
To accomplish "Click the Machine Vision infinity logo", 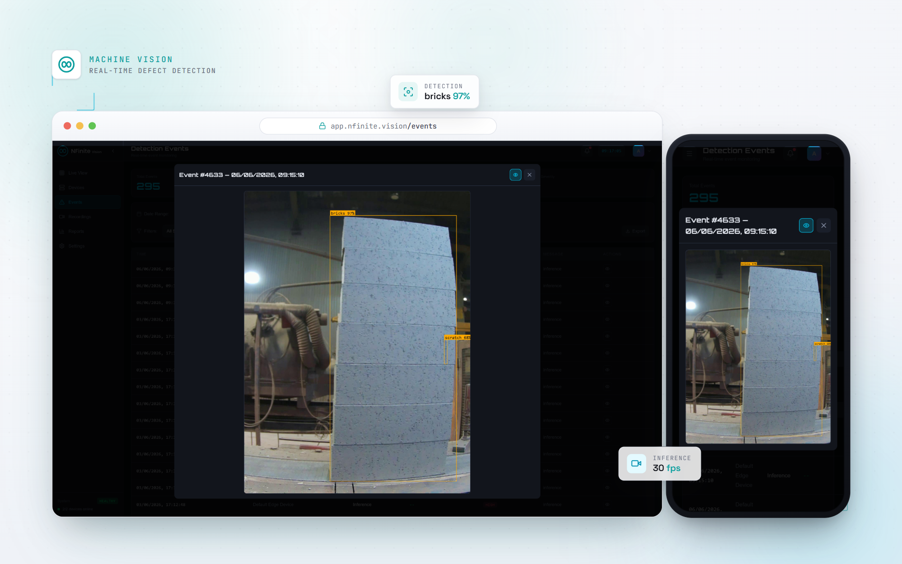I will pos(66,65).
